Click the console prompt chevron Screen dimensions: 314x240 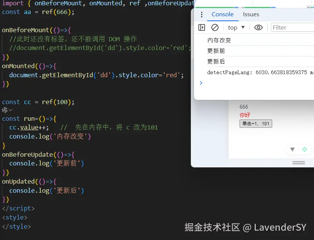[201, 83]
